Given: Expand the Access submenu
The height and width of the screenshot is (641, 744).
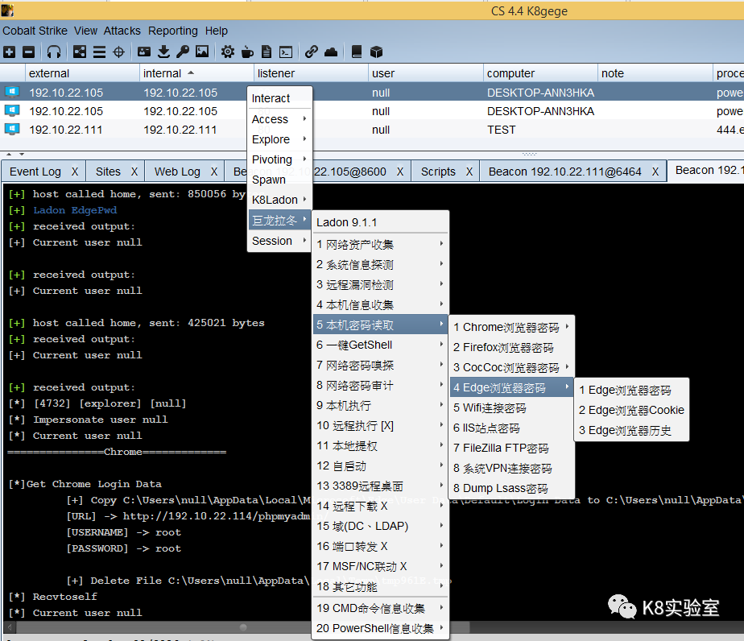Looking at the screenshot, I should click(279, 119).
